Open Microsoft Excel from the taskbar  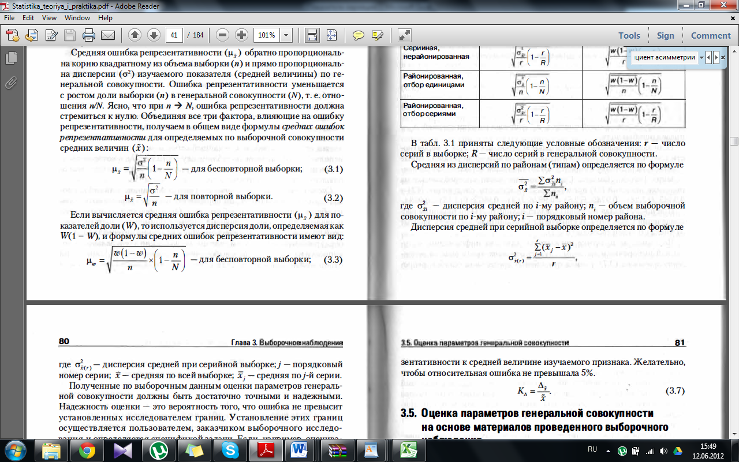tap(409, 450)
